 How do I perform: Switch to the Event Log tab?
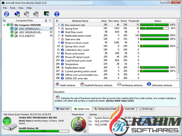click(146, 109)
